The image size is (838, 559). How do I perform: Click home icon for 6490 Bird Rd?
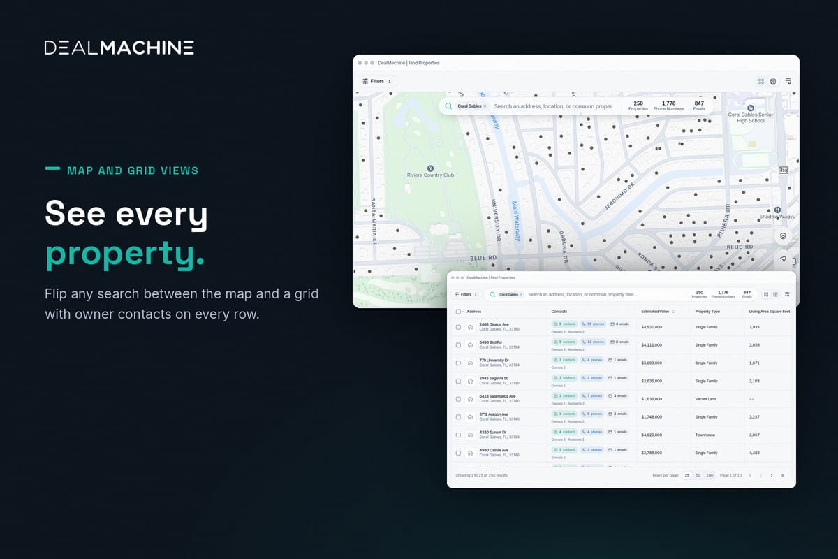471,345
